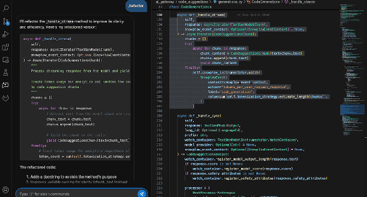Open the code_suggestions breadcrumb folder
The image size is (367, 197).
point(193,2)
